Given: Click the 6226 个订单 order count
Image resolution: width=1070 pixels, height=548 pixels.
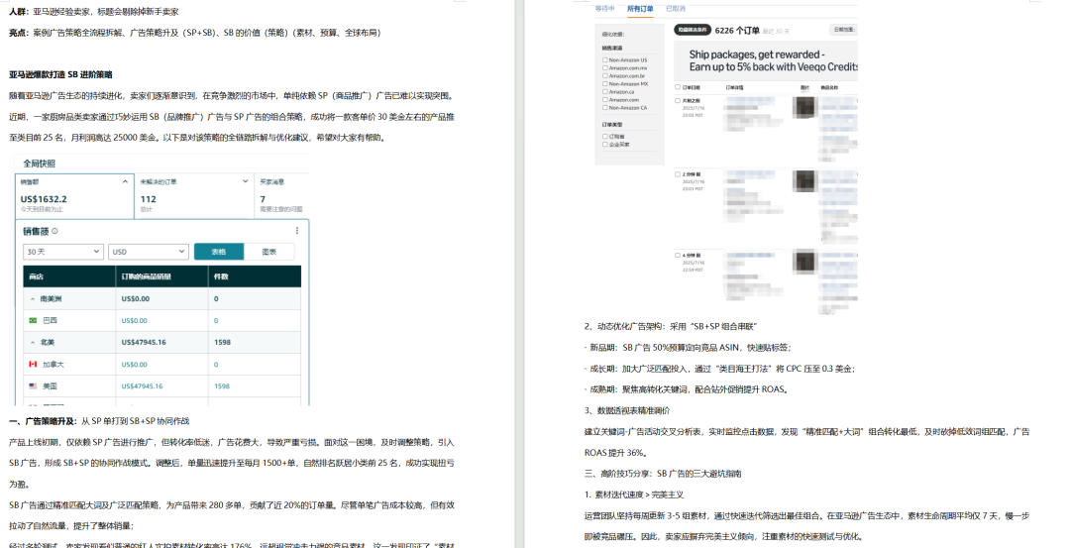Looking at the screenshot, I should click(x=737, y=30).
